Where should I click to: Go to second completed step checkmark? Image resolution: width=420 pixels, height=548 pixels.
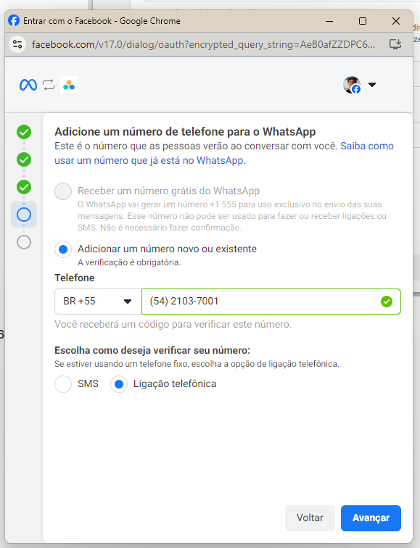pyautogui.click(x=24, y=159)
